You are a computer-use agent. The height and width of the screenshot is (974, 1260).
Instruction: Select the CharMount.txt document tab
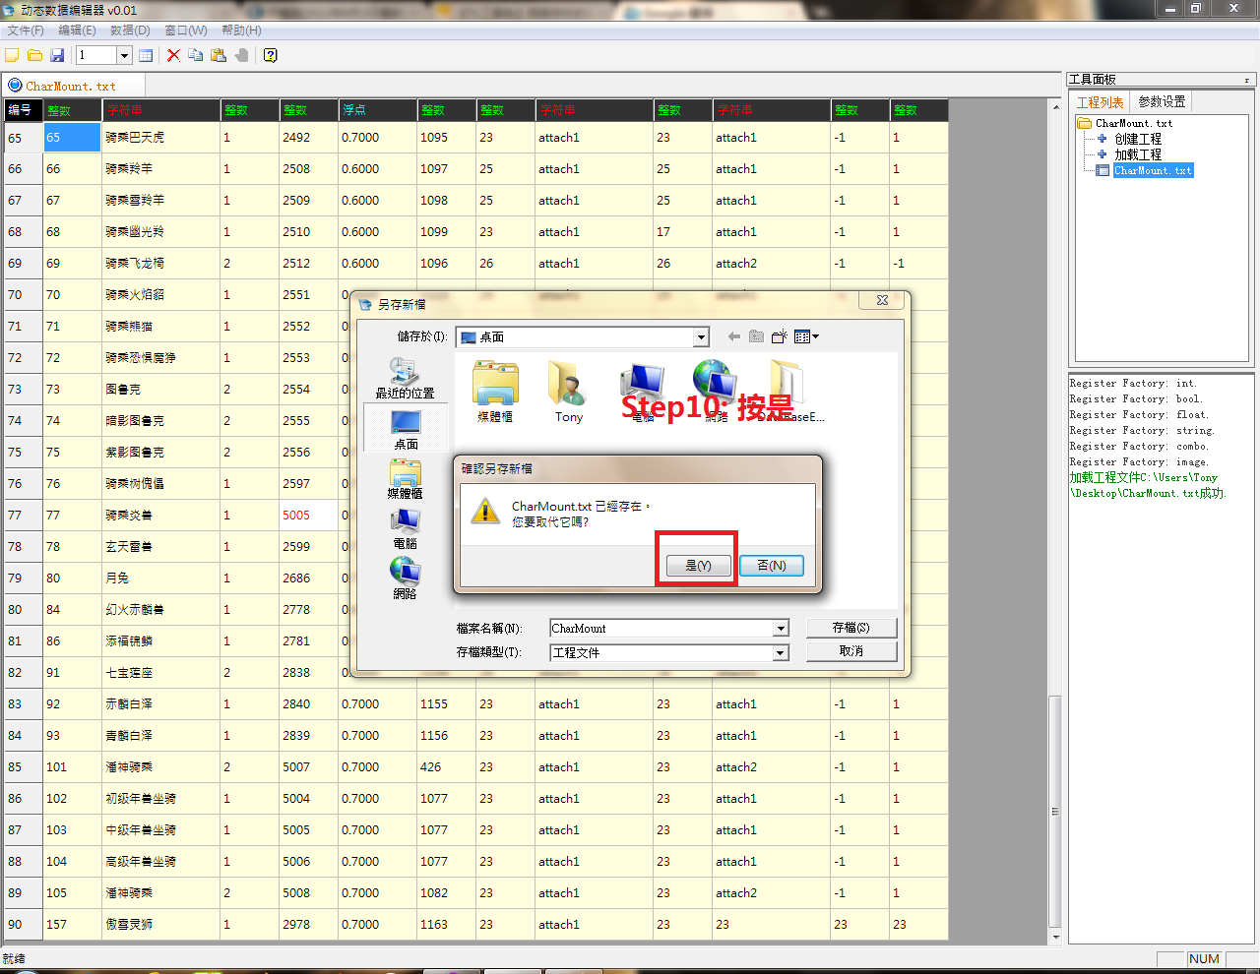pyautogui.click(x=71, y=86)
